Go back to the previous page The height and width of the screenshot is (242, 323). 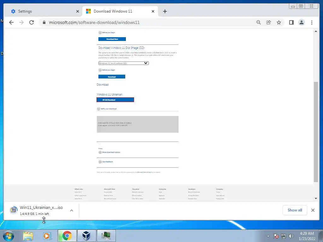coord(11,22)
